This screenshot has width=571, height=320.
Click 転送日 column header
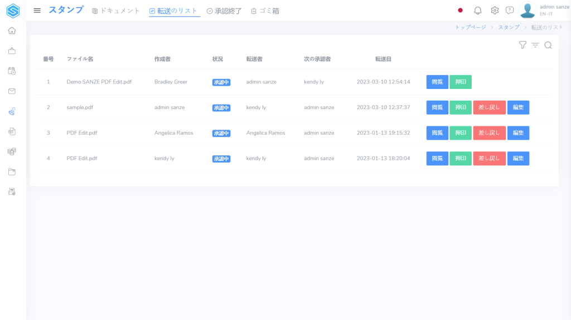[x=384, y=59]
